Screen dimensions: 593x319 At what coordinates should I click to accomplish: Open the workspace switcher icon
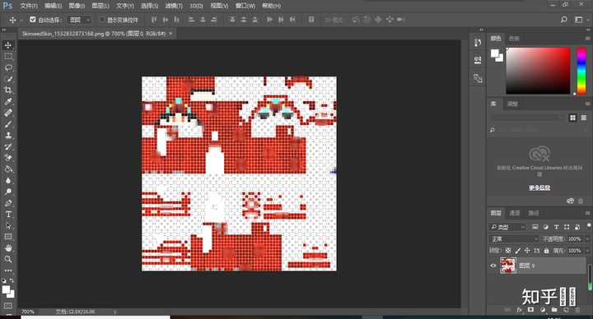(578, 20)
